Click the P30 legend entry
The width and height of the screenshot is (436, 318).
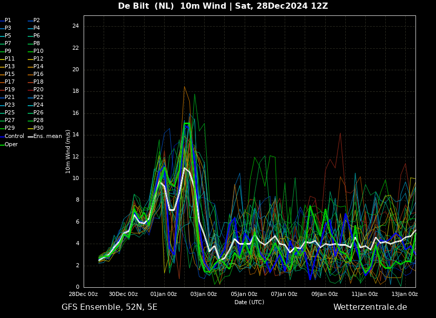(38, 128)
